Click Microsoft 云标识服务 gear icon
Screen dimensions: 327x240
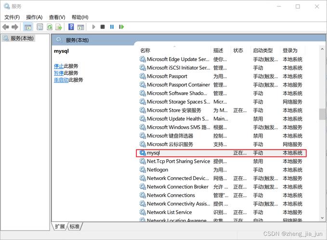coord(143,144)
